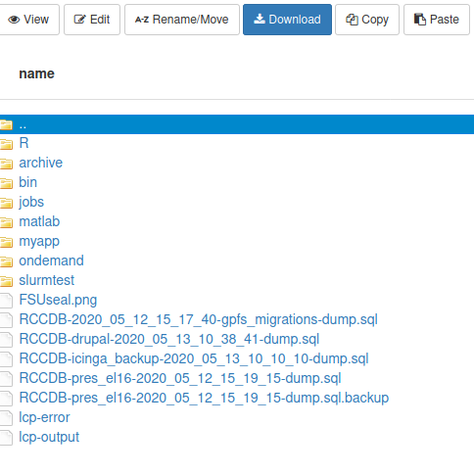The height and width of the screenshot is (474, 474).
Task: Click the file icon next to lcp-output
Action: [6, 438]
